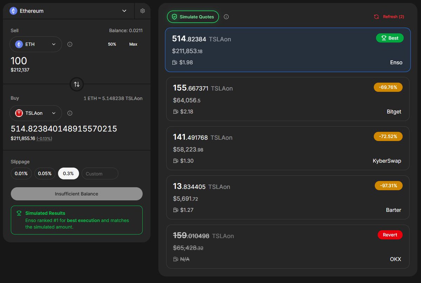
Task: Click the info icon beside TSLAon selector
Action: click(x=70, y=113)
